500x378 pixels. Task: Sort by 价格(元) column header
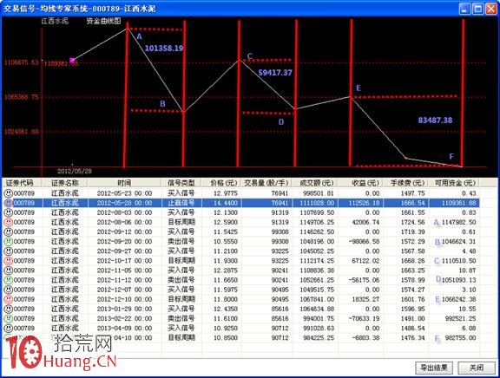pos(221,183)
